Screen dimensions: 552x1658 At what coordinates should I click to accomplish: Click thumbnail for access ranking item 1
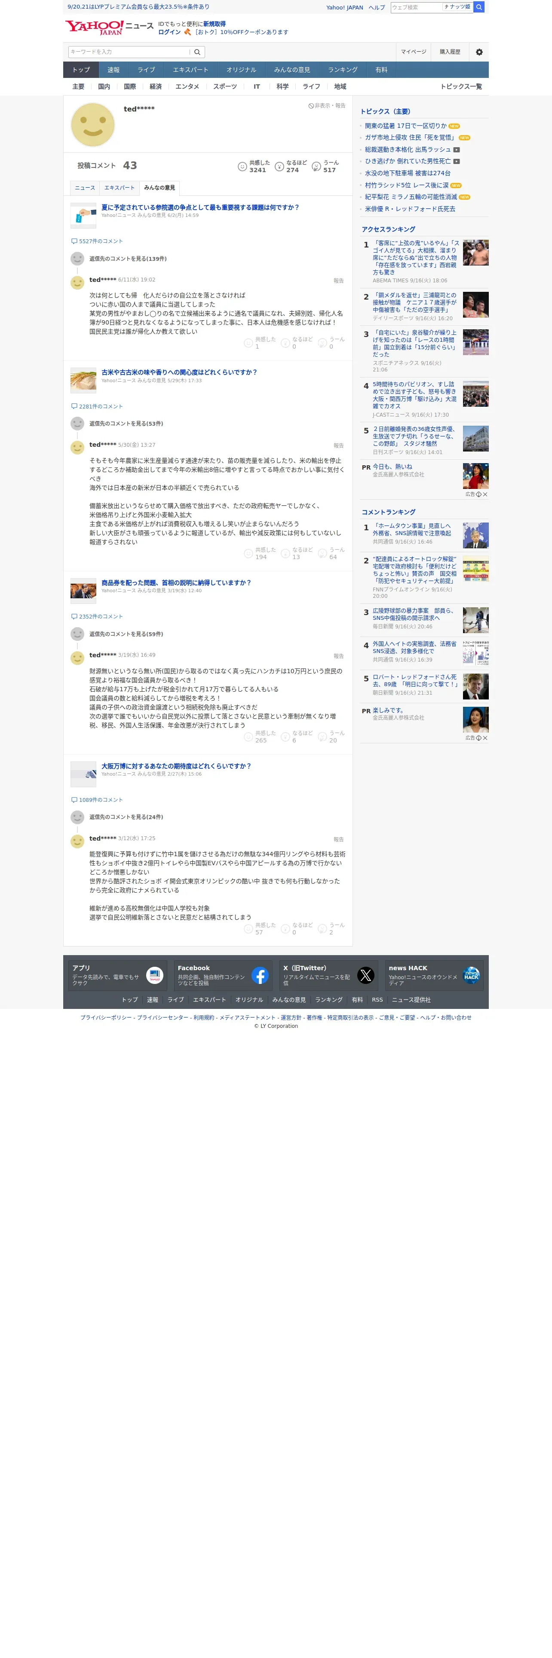click(x=475, y=253)
